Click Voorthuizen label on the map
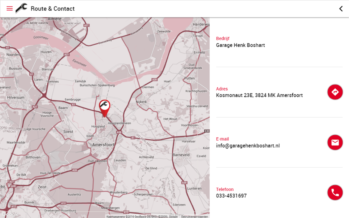This screenshot has height=218, width=349. (x=189, y=125)
